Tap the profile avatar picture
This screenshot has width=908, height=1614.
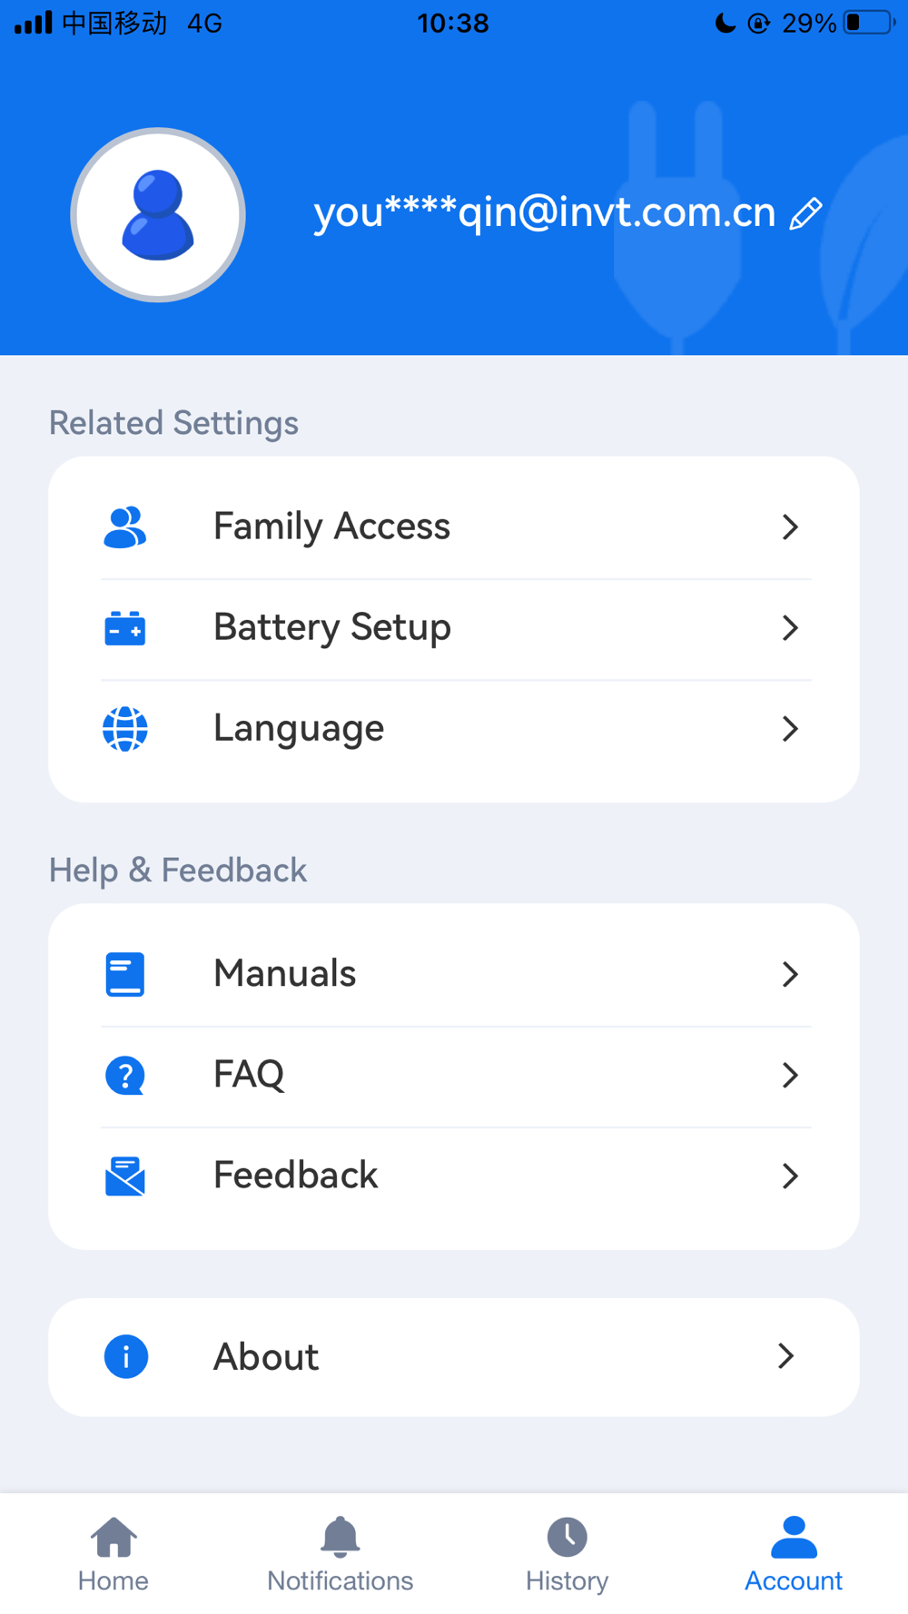click(x=158, y=215)
